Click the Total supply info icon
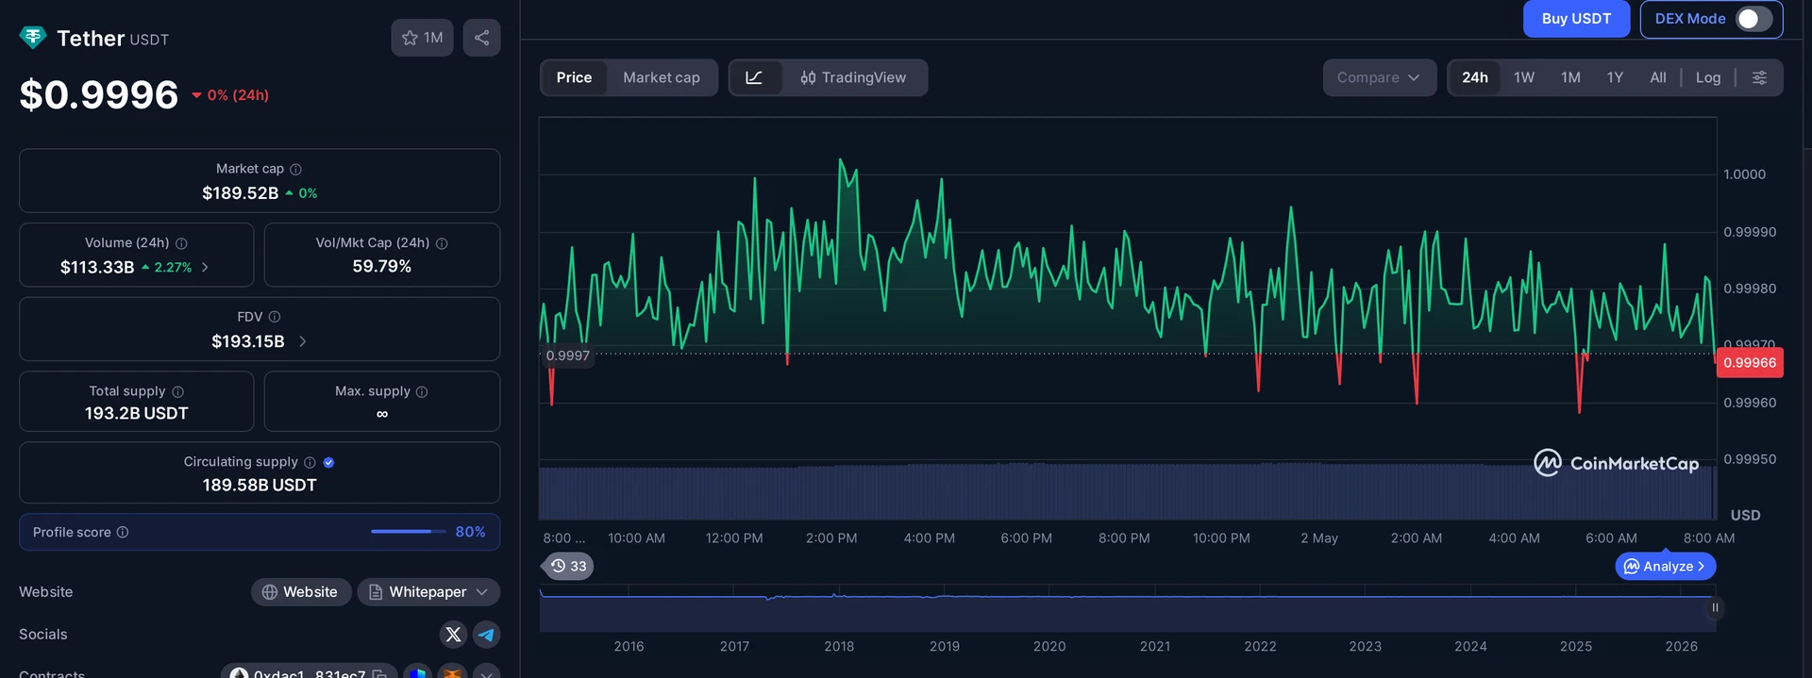The height and width of the screenshot is (678, 1812). tap(177, 391)
